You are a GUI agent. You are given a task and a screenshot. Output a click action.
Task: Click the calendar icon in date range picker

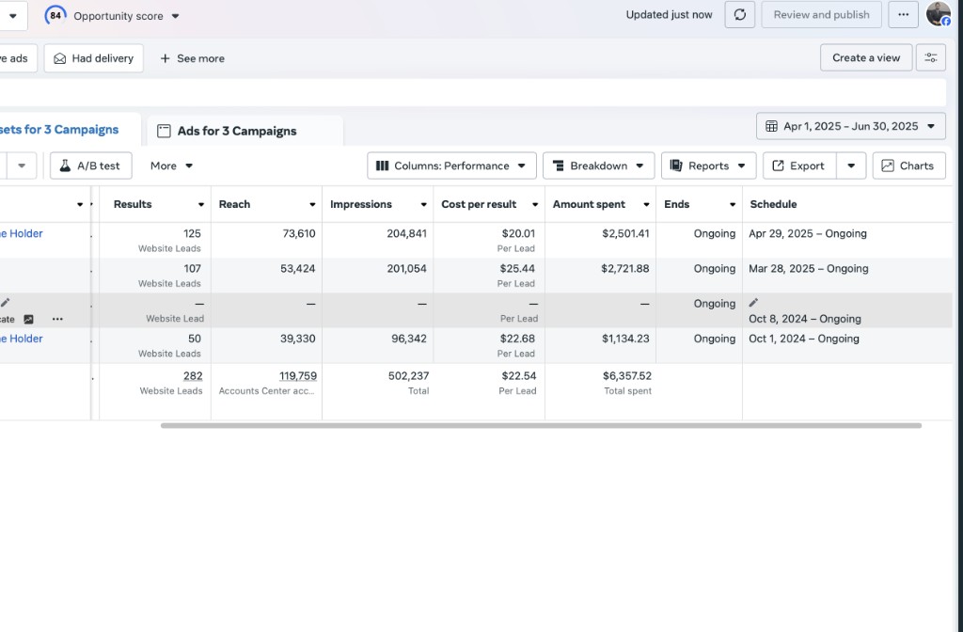tap(771, 126)
